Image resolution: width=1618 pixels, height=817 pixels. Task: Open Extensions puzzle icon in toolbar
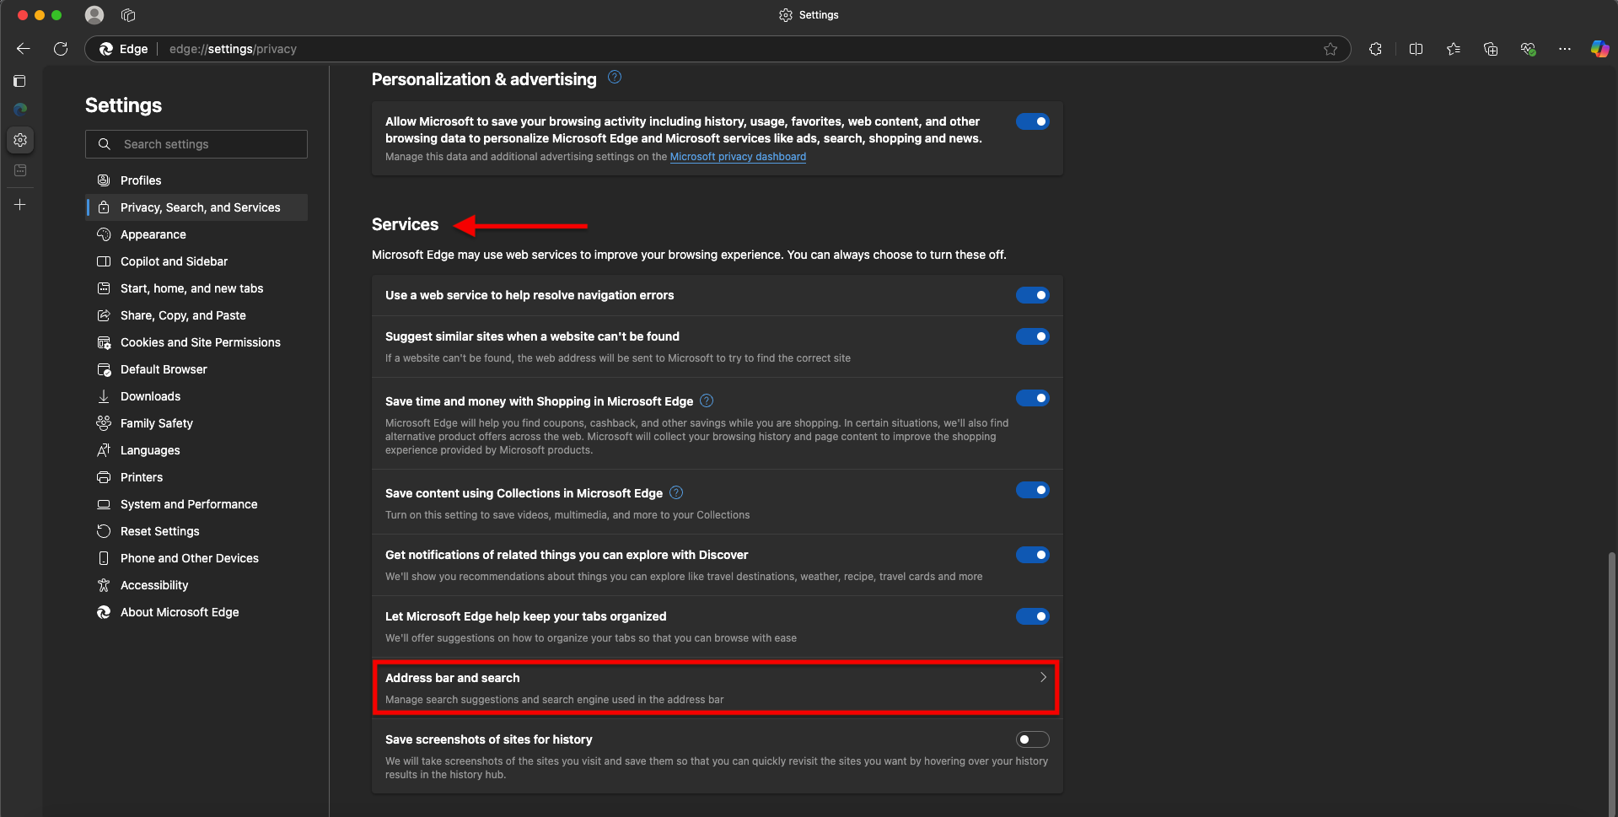1376,49
